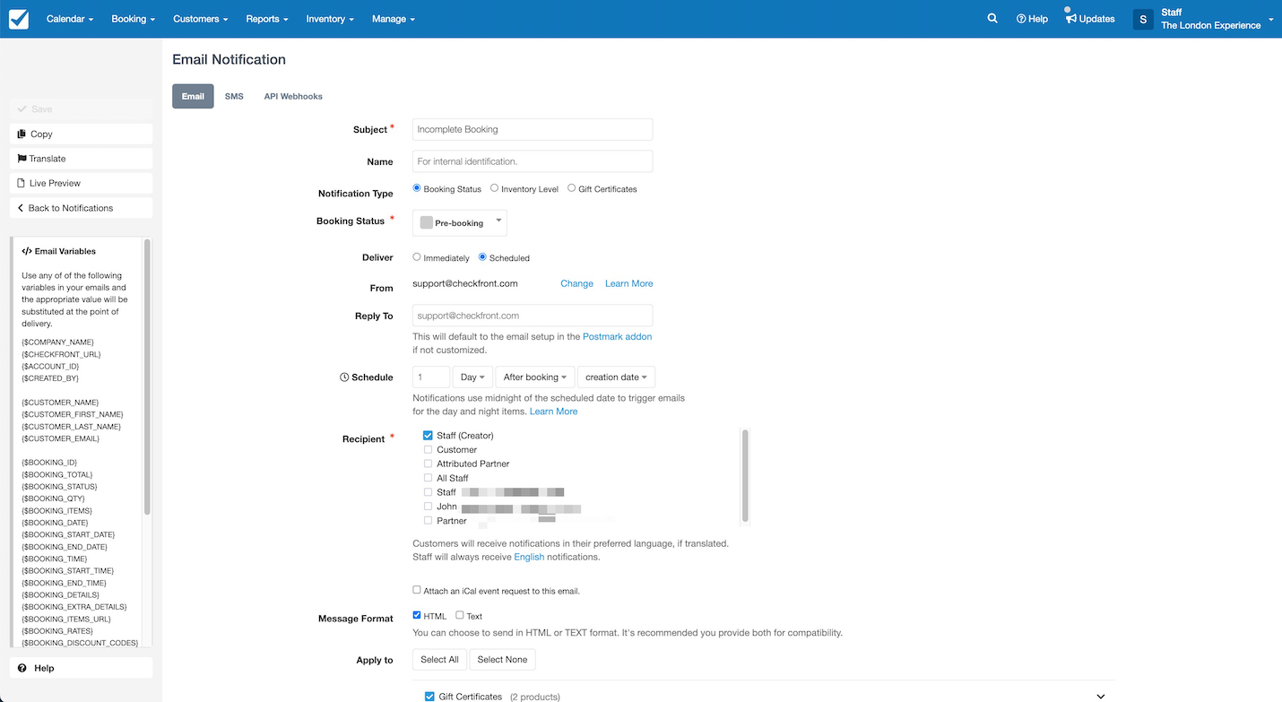Check the Partner recipient checkbox
Viewport: 1282px width, 702px height.
[428, 521]
